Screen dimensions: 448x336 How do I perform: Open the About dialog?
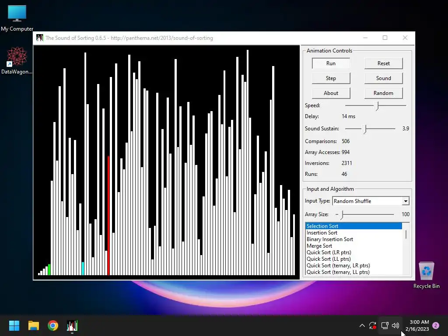click(x=331, y=93)
